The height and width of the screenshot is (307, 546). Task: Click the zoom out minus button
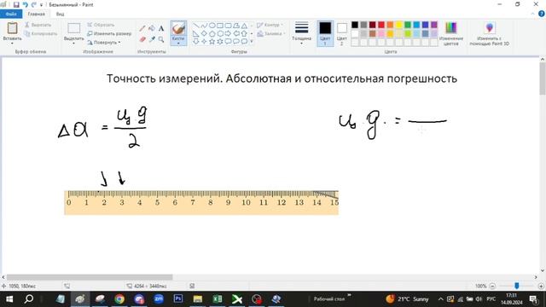click(492, 287)
